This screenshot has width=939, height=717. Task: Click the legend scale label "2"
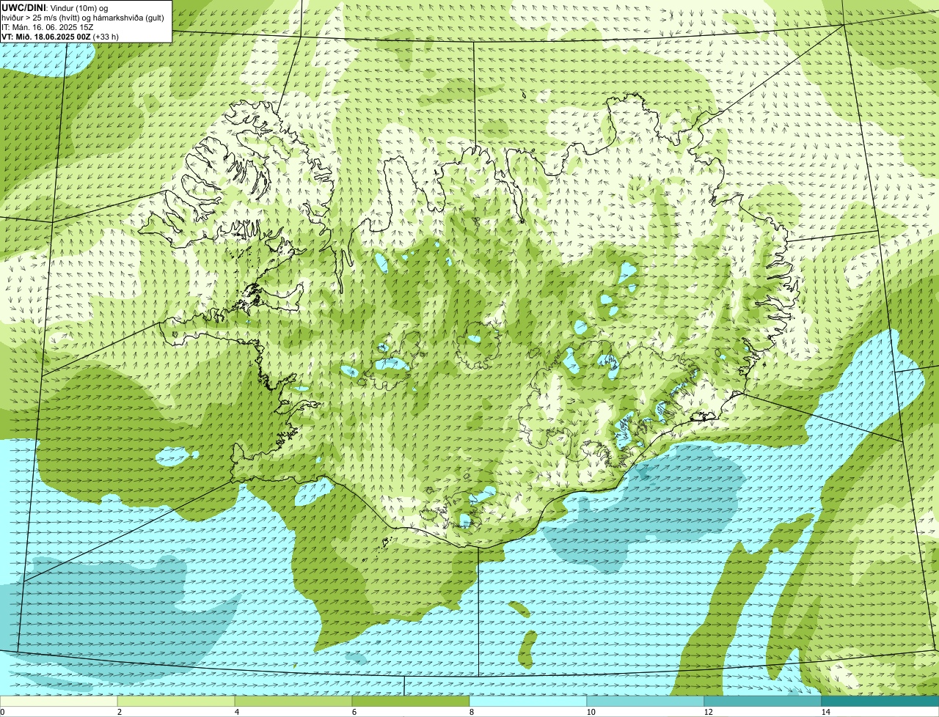pyautogui.click(x=119, y=712)
